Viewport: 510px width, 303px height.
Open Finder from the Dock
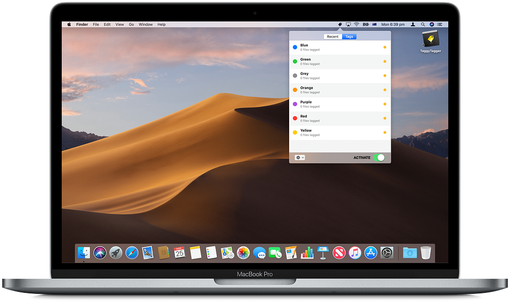84,252
